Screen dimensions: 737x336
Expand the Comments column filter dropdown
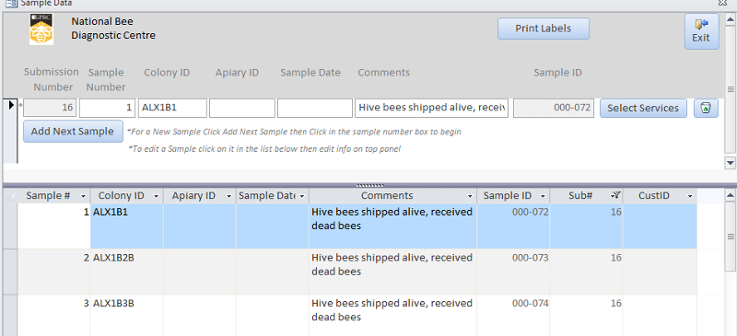470,196
